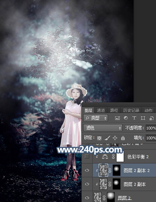The image size is (156, 202).
Task: Select the layer named 图层 2 副本 2
Action: pyautogui.click(x=136, y=171)
